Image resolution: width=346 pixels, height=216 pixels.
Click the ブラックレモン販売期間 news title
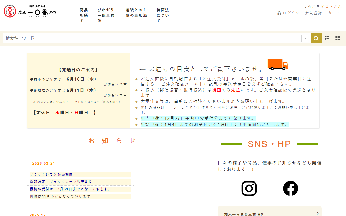[x=51, y=174]
